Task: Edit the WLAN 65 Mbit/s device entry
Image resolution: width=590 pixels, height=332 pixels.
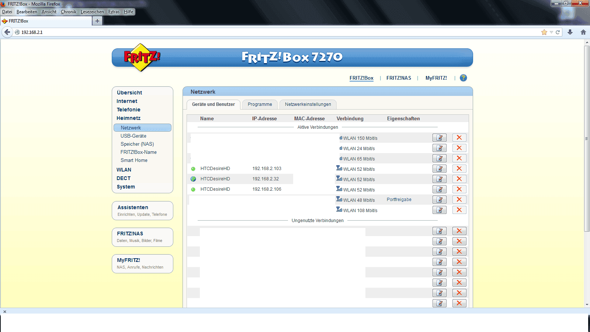Action: click(440, 158)
